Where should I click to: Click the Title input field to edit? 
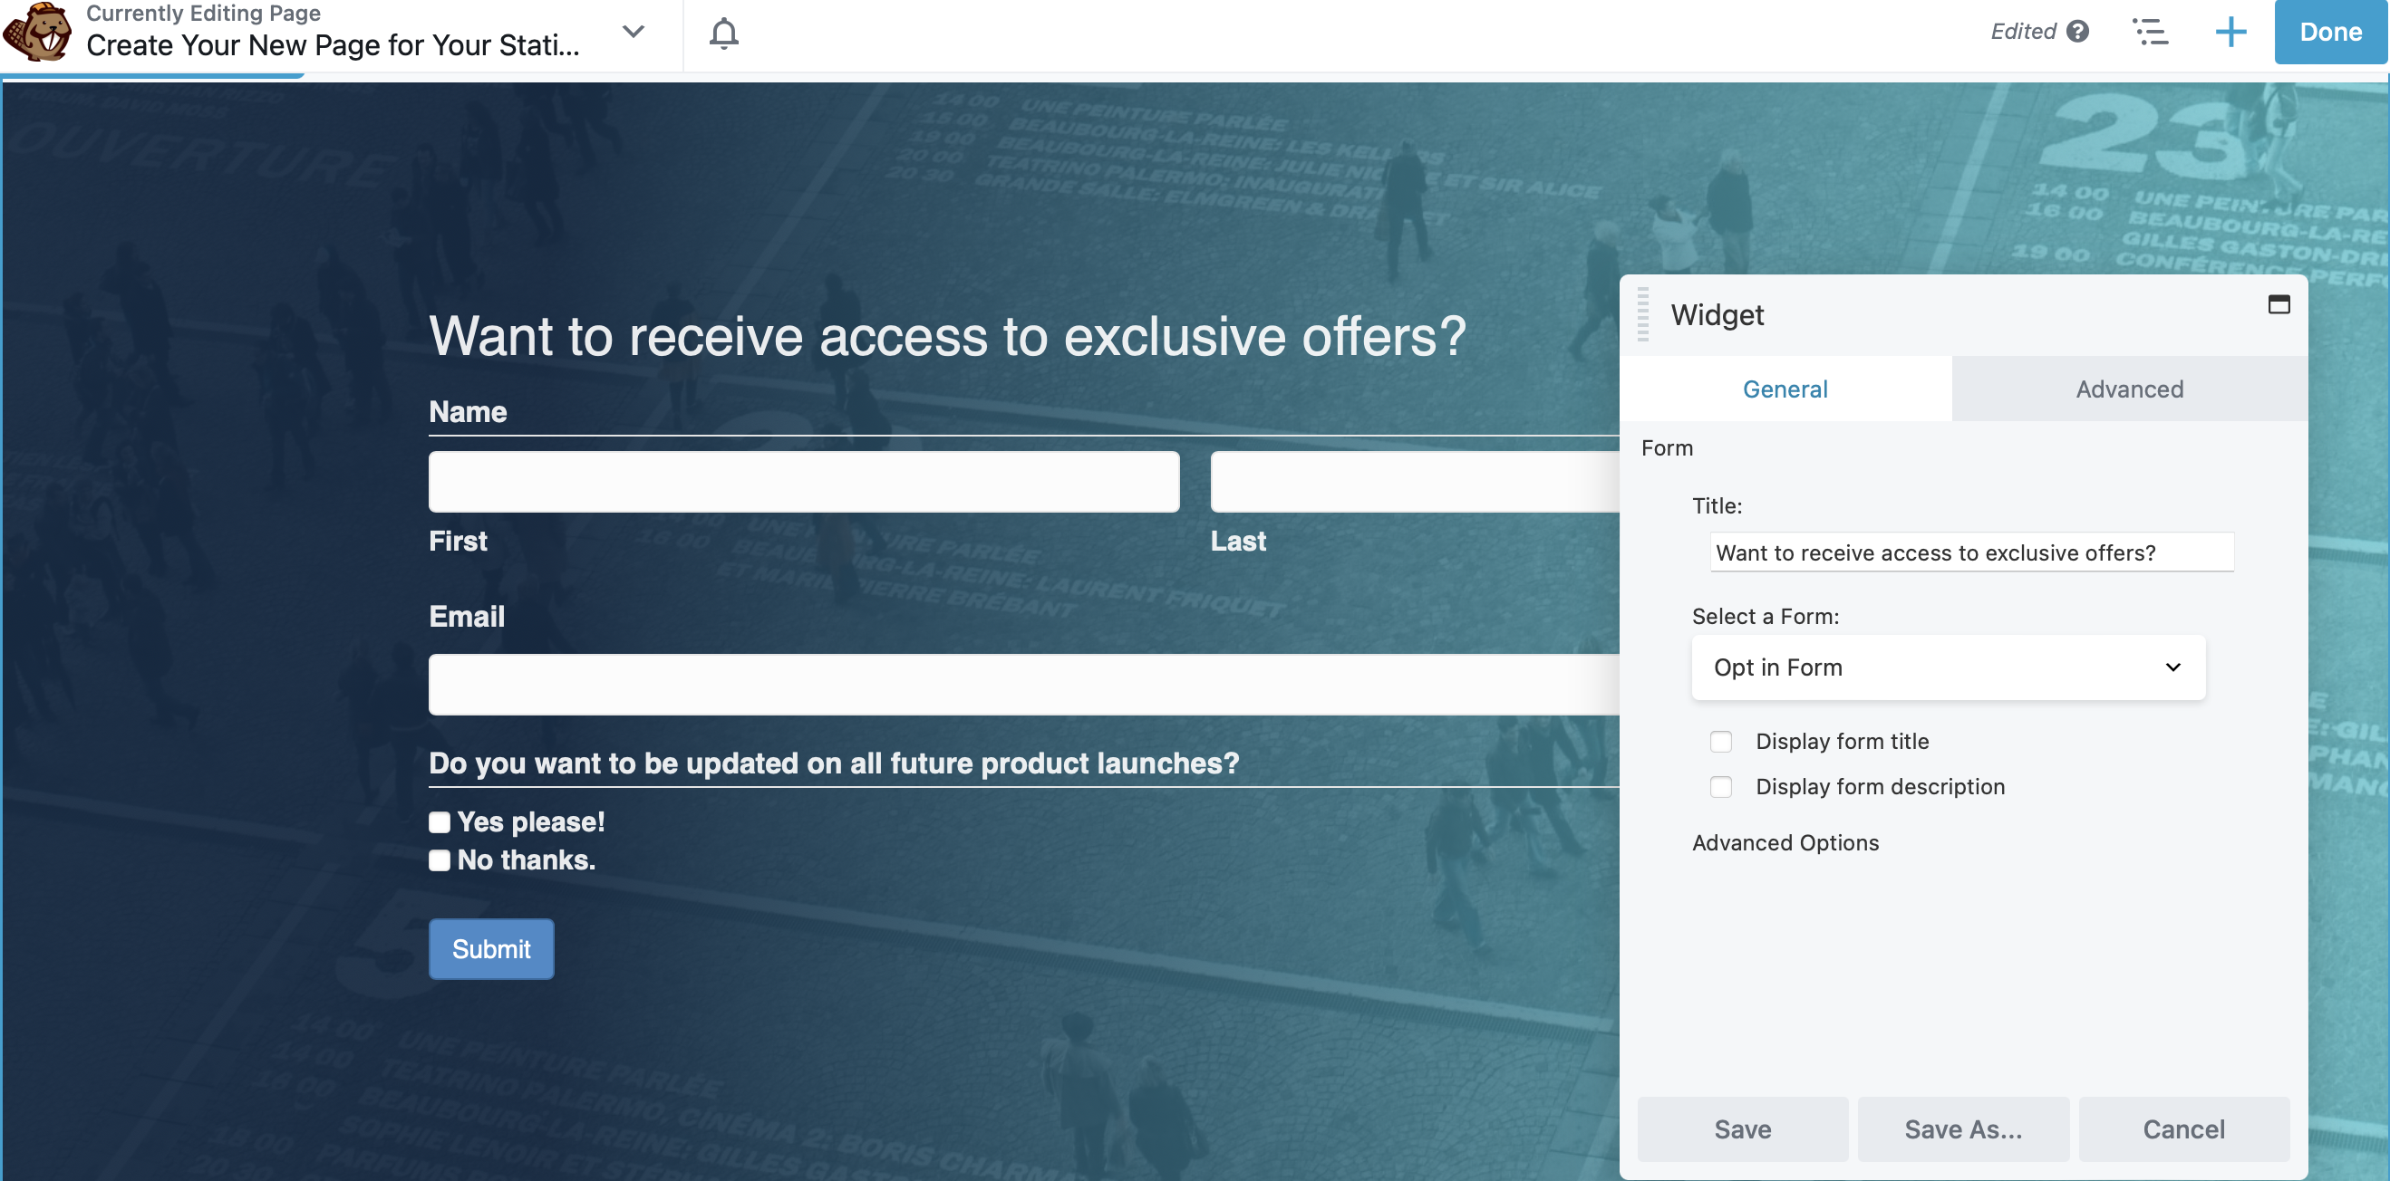point(1966,552)
